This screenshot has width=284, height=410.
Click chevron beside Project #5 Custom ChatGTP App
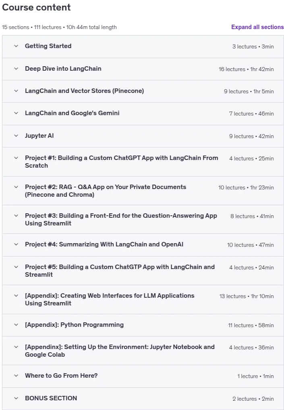point(16,267)
